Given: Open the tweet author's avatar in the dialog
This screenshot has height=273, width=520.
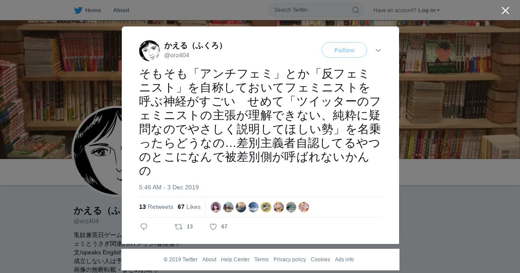Looking at the screenshot, I should pyautogui.click(x=149, y=51).
